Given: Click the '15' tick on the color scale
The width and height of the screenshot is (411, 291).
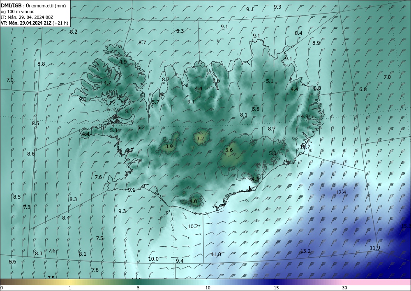Looking at the screenshot, I should (276, 288).
